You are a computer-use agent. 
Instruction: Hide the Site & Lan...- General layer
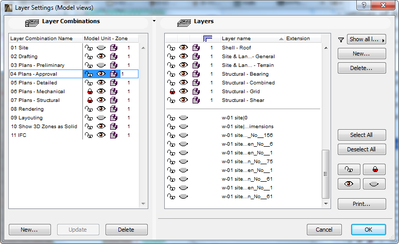[183, 56]
